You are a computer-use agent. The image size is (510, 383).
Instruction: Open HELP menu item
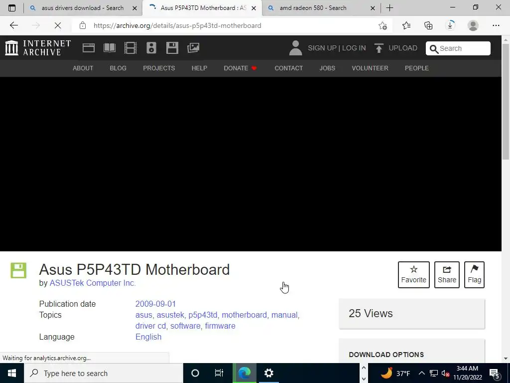199,68
